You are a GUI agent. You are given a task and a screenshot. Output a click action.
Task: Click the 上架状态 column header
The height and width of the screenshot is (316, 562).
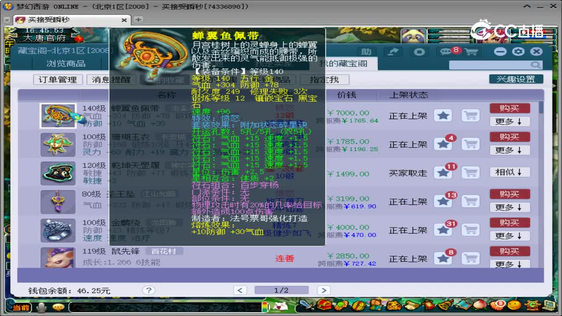coord(408,95)
